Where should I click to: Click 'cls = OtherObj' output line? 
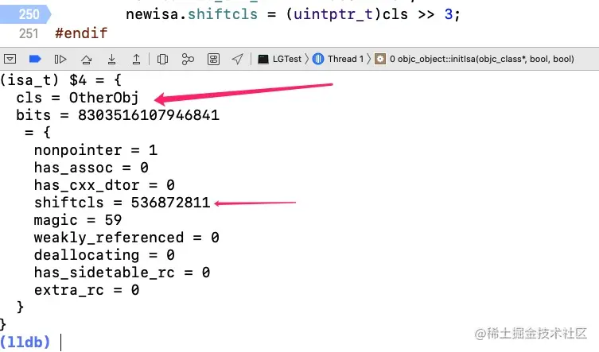coord(77,98)
